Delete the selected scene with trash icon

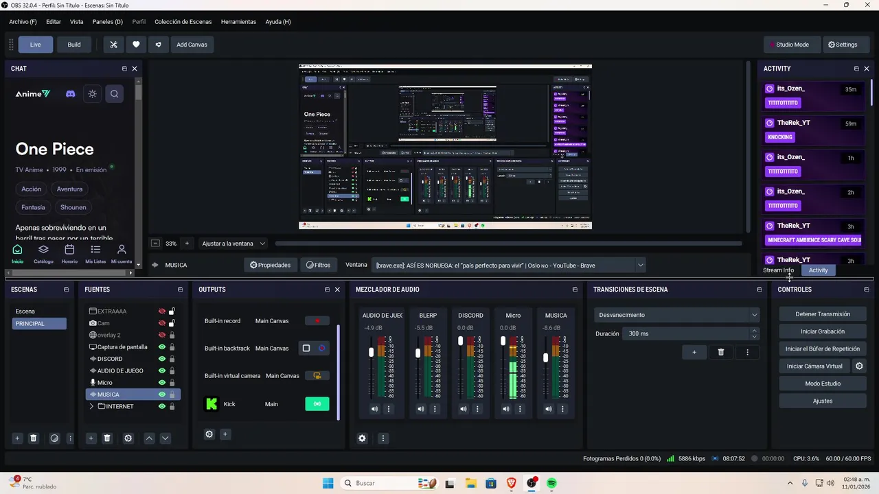33,438
